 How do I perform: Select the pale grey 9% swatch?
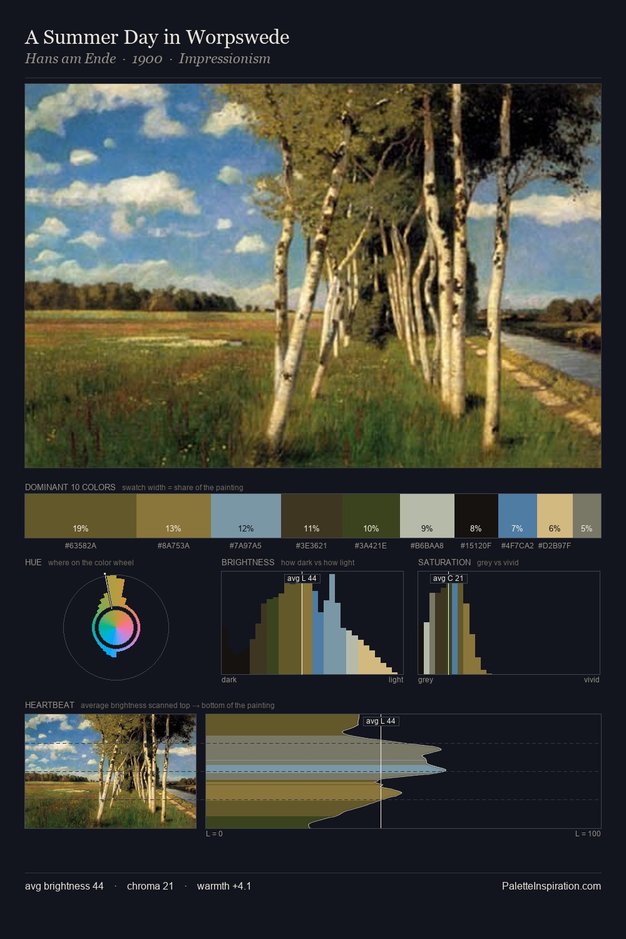(x=427, y=516)
